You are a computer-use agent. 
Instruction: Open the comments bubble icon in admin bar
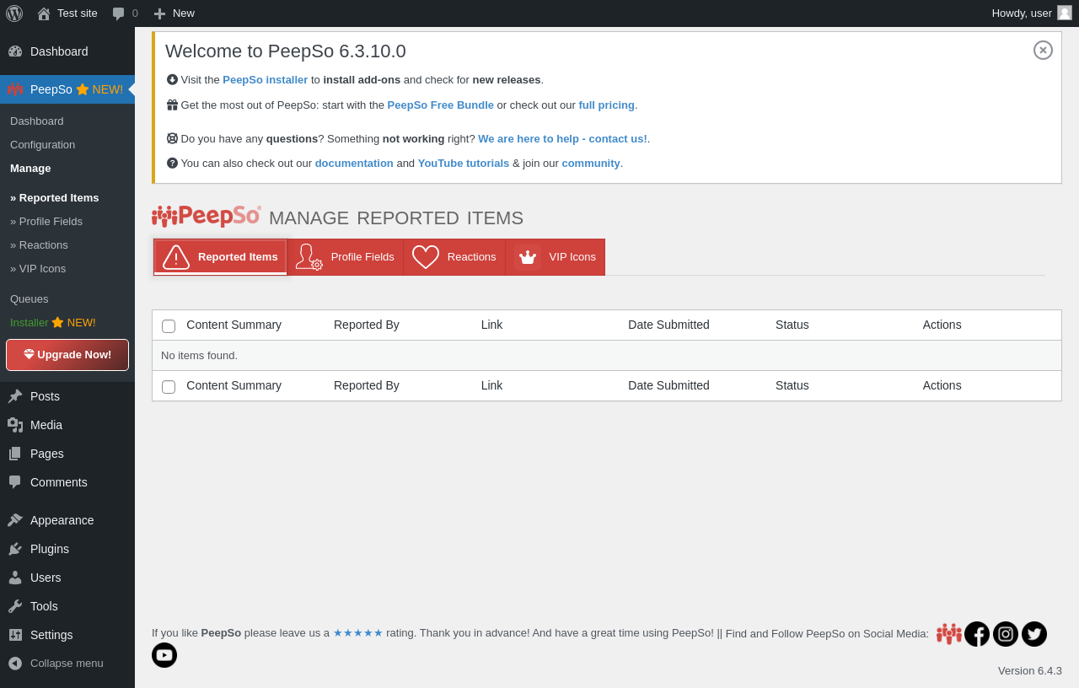119,13
